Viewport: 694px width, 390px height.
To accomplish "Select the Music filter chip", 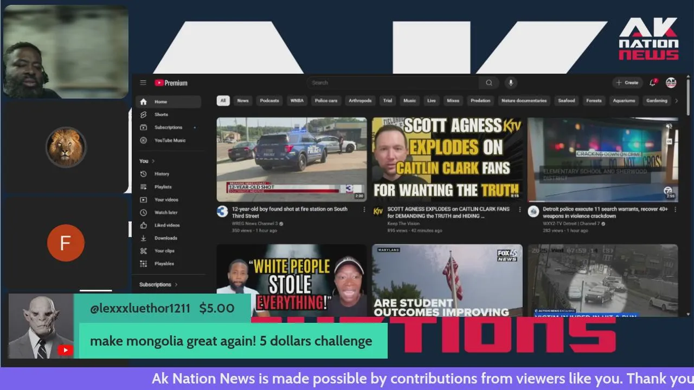I will tap(410, 101).
